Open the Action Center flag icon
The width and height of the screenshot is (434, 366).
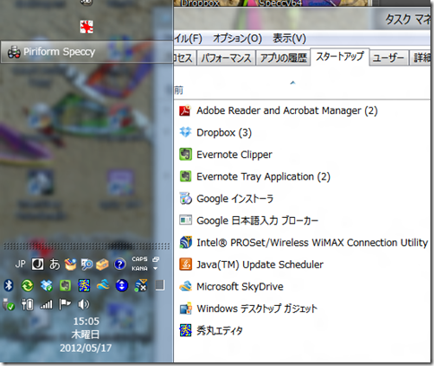coord(65,304)
